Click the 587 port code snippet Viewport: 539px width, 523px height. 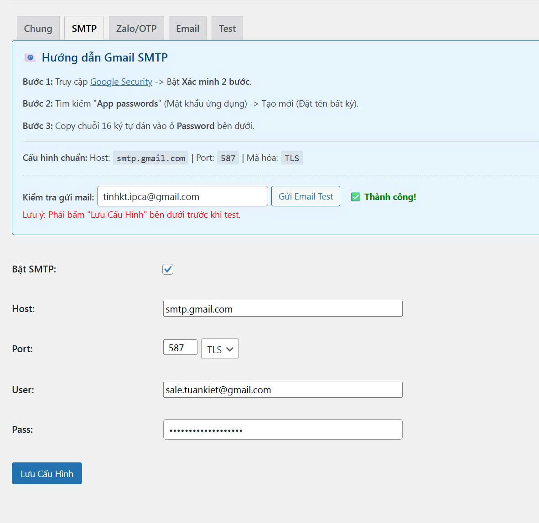coord(228,158)
